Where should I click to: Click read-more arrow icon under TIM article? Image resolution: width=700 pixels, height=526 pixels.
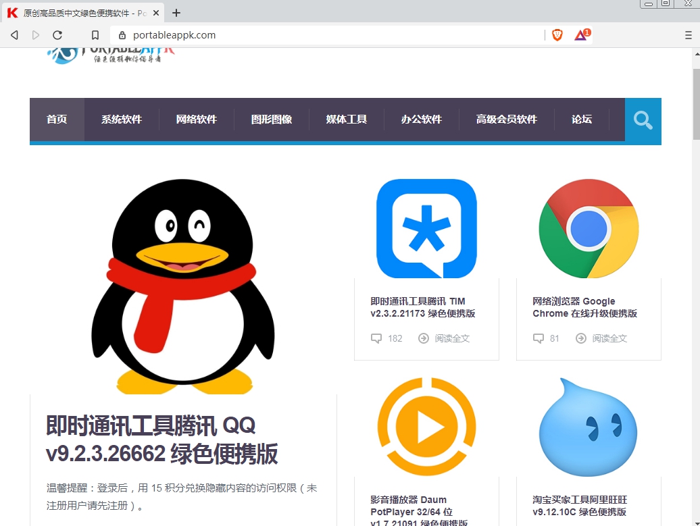423,338
